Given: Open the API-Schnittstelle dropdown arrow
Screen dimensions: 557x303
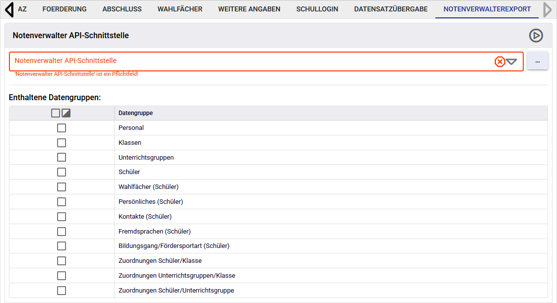Looking at the screenshot, I should pos(512,61).
